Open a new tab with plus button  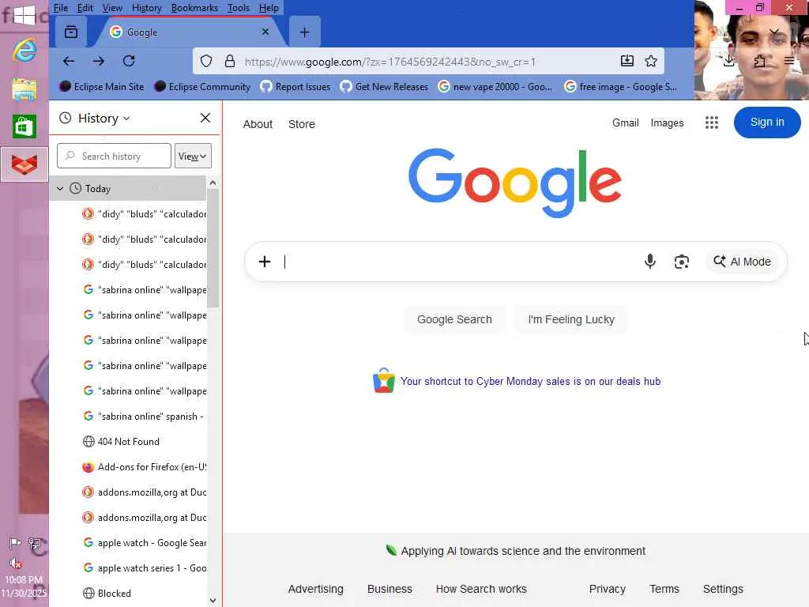(x=304, y=32)
